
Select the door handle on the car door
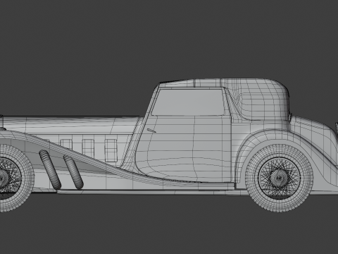(x=151, y=131)
